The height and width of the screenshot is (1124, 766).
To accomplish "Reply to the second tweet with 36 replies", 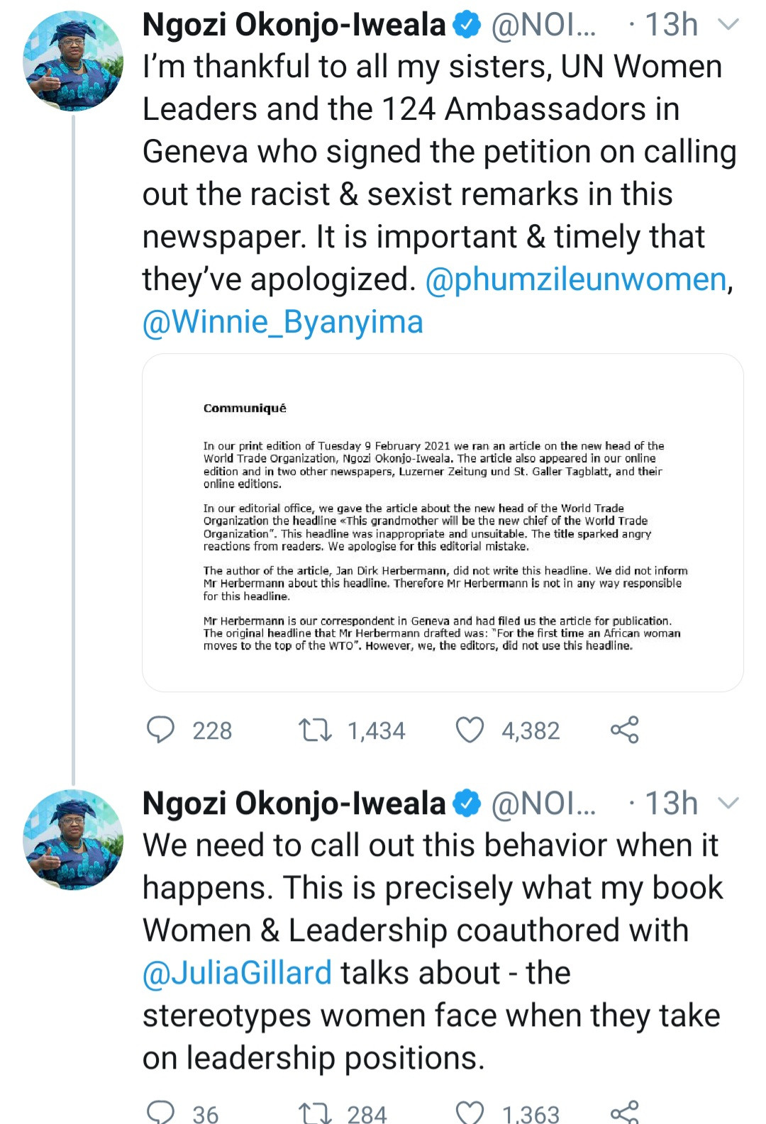I will [x=160, y=1112].
